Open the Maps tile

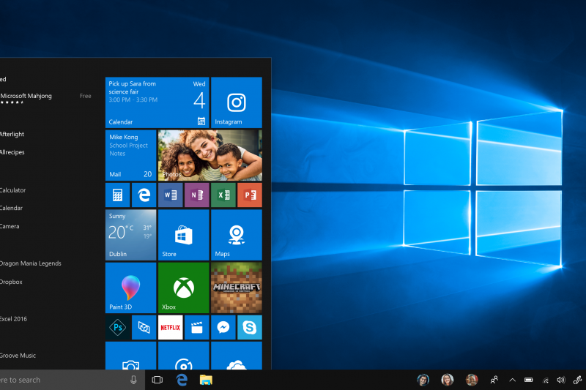[x=236, y=235]
